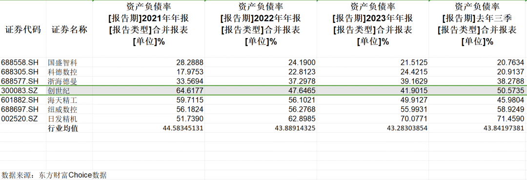
Task: Select value 37.2978 for 浙海德曼
Action: (x=261, y=81)
